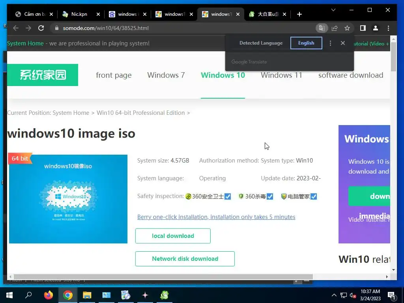The width and height of the screenshot is (404, 303).
Task: Launch Firefox from the taskbar
Action: click(x=48, y=295)
